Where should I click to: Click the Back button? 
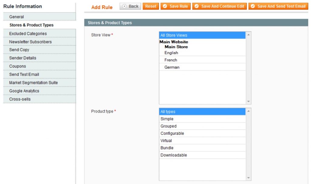130,6
